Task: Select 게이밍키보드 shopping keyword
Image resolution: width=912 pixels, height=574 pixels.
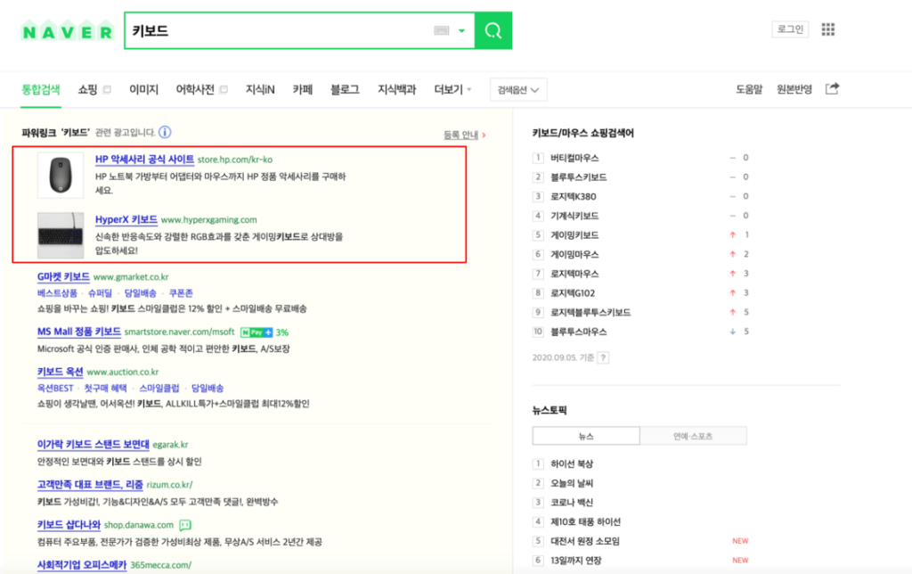Action: point(574,234)
